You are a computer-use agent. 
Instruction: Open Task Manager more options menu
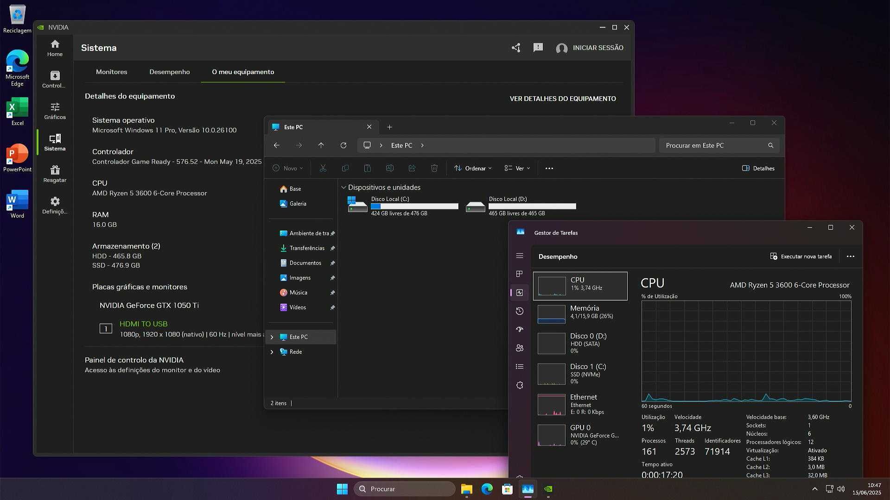[x=850, y=256]
